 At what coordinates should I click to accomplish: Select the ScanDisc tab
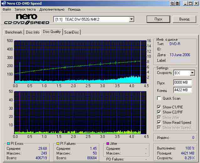71,32
